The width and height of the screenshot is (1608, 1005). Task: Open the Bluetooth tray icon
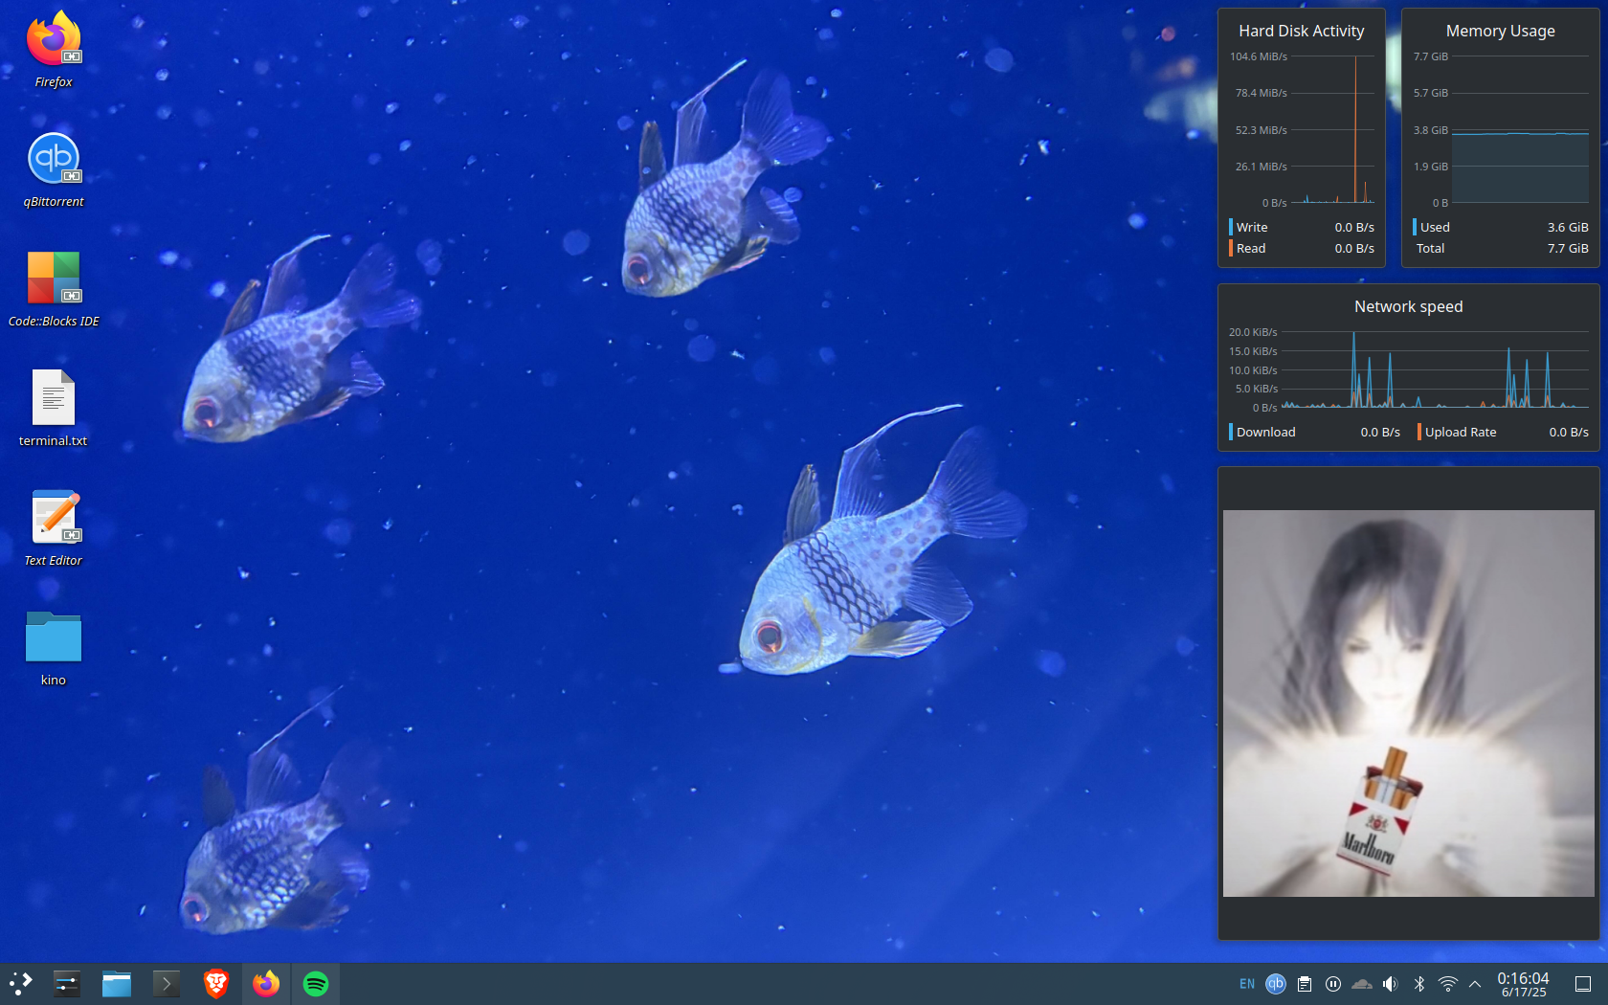tap(1419, 984)
